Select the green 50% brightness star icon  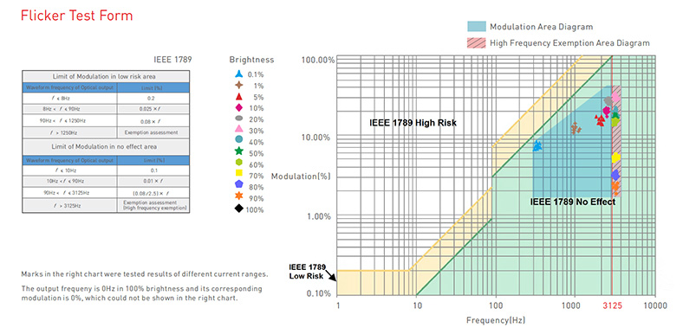click(x=239, y=153)
